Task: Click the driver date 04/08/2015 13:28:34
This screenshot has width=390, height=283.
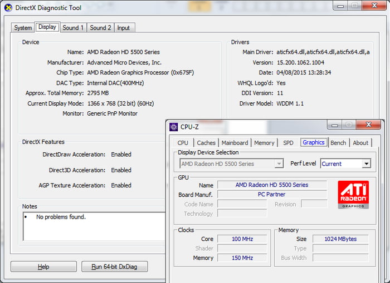Action: pyautogui.click(x=304, y=72)
